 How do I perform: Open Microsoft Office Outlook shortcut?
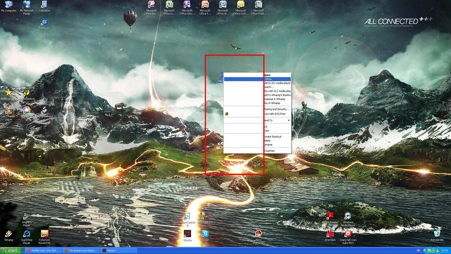click(x=240, y=8)
